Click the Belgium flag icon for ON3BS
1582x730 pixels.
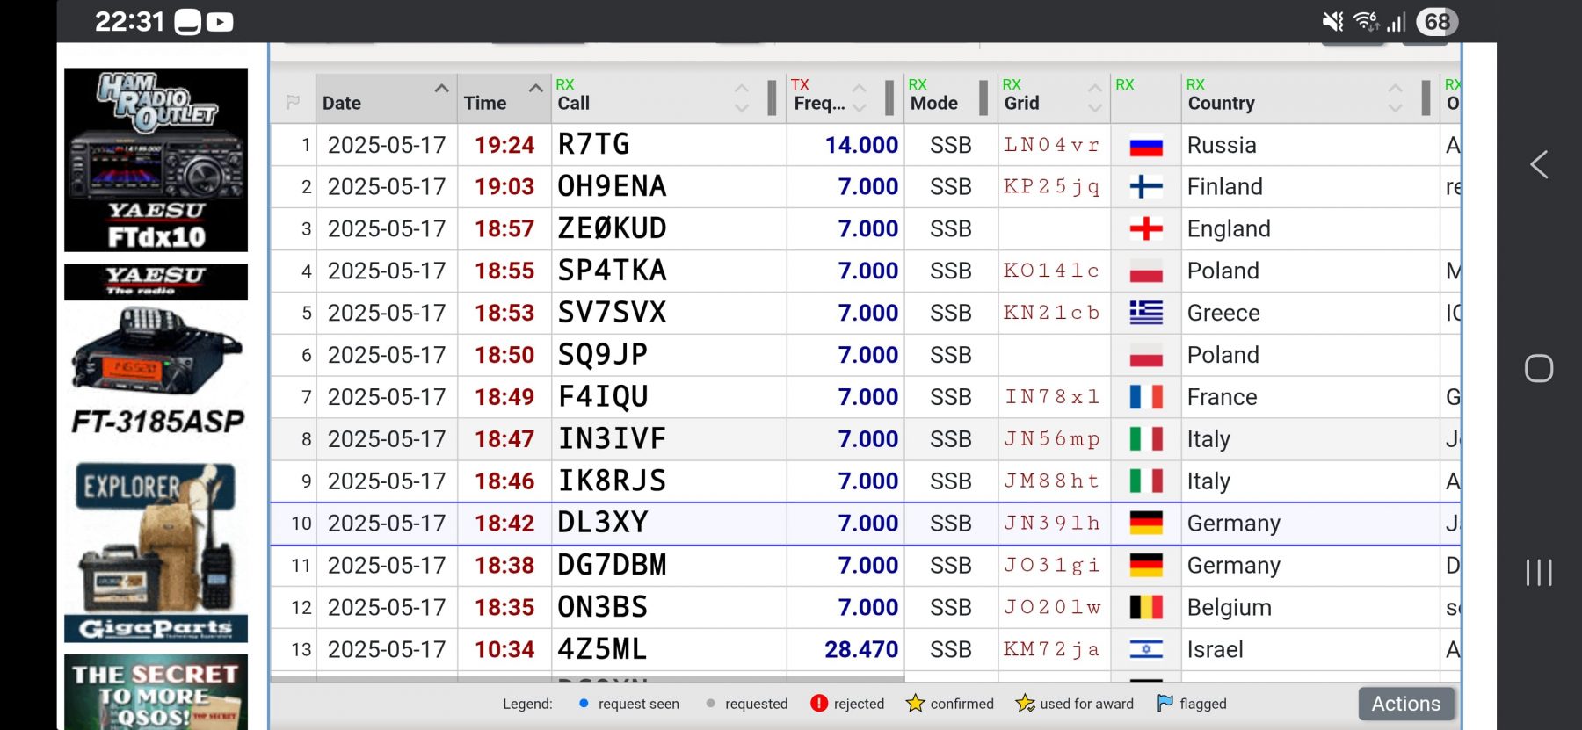click(1145, 608)
